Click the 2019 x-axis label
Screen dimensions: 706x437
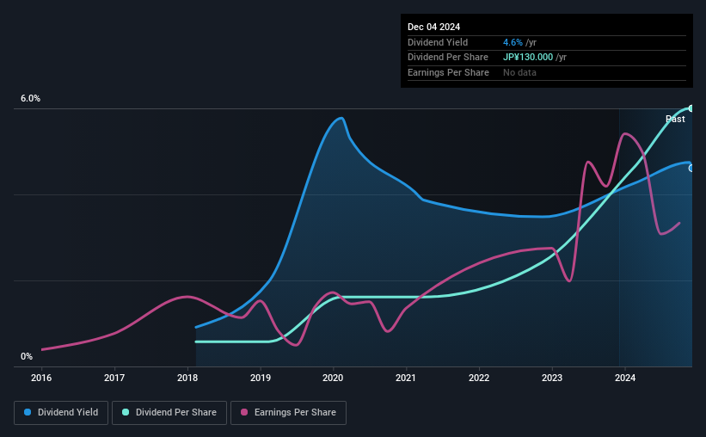coord(261,378)
